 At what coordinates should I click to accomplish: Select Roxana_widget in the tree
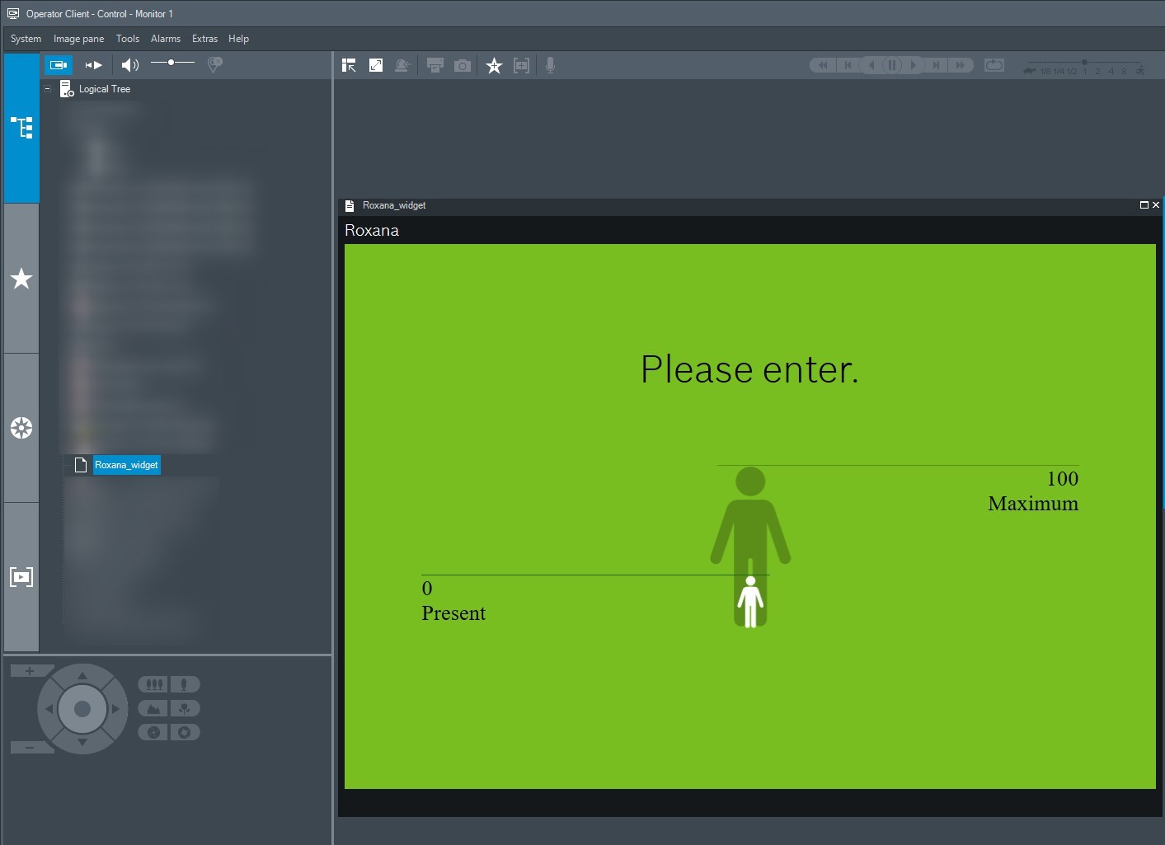coord(126,465)
